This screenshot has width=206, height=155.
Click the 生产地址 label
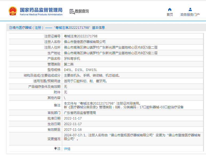54,53
